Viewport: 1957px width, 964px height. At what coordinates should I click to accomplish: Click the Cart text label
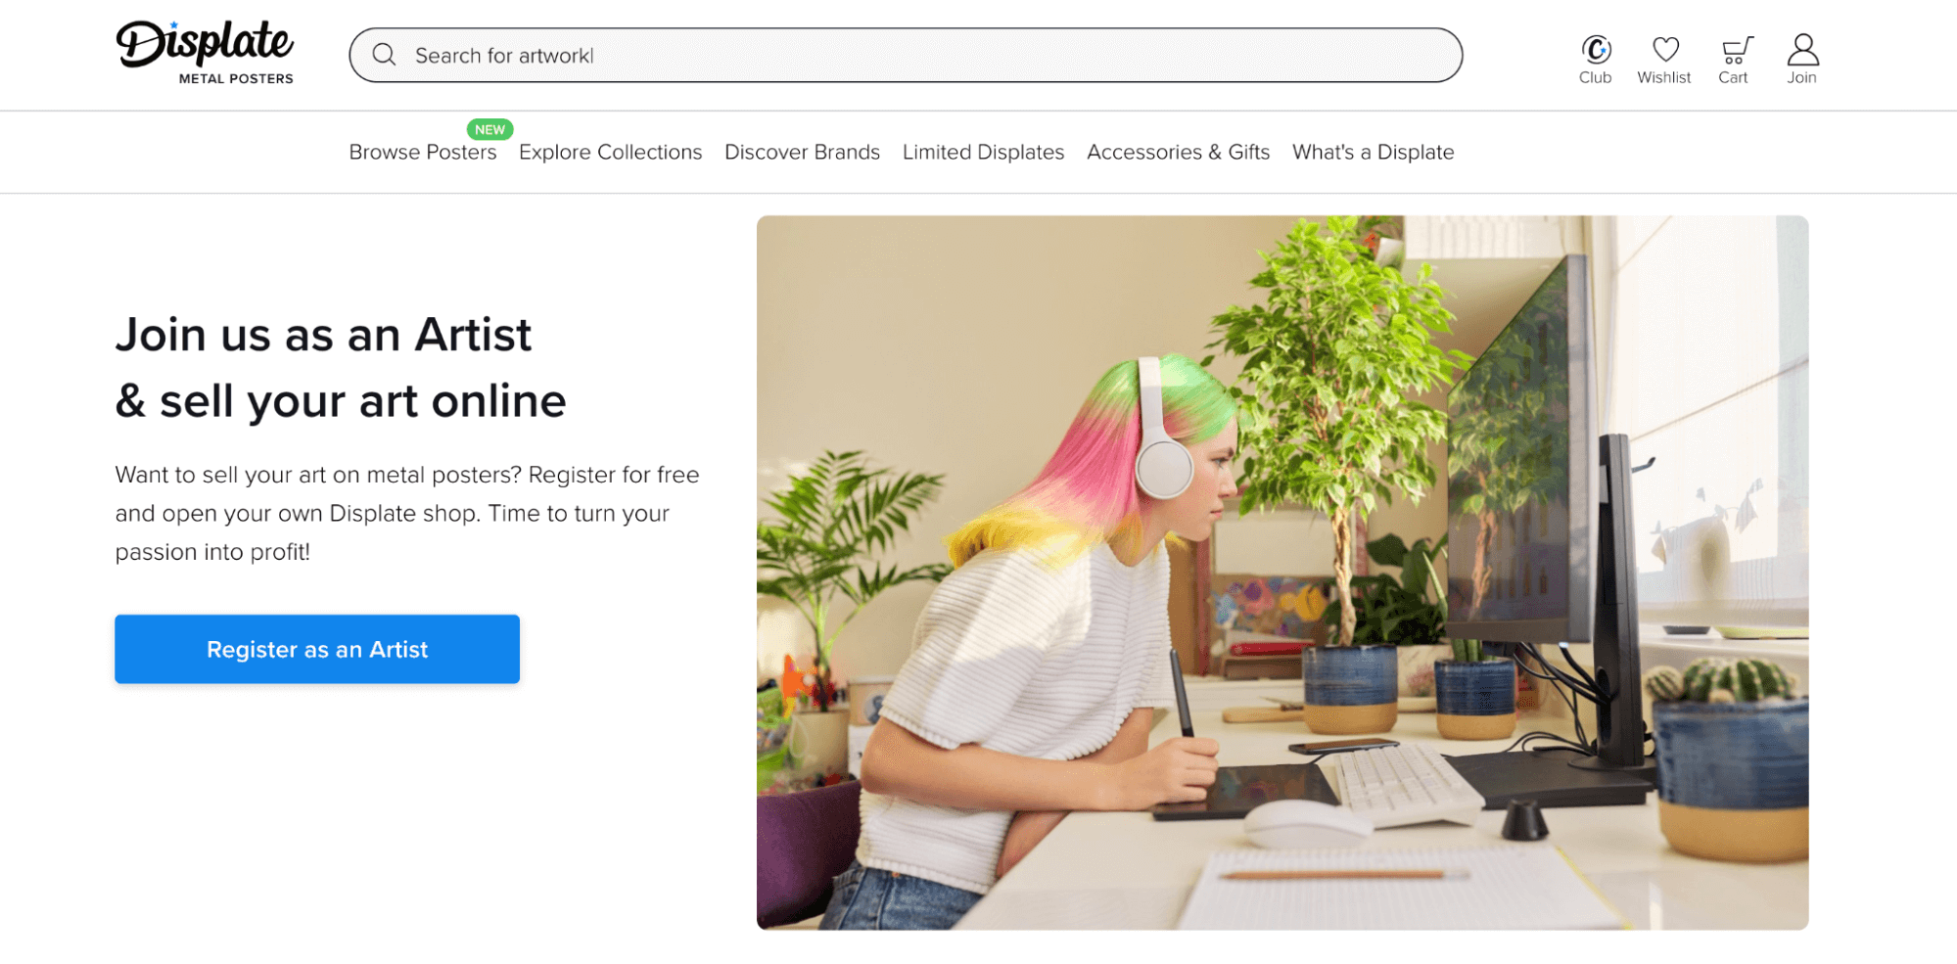[x=1733, y=77]
